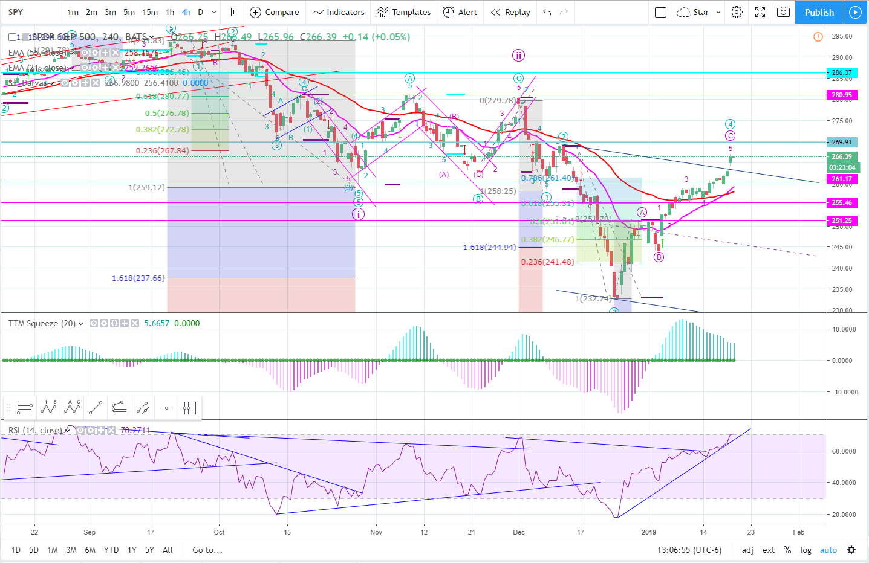This screenshot has width=869, height=563.
Task: Expand the RSI (14, close) dropdown
Action: point(67,430)
